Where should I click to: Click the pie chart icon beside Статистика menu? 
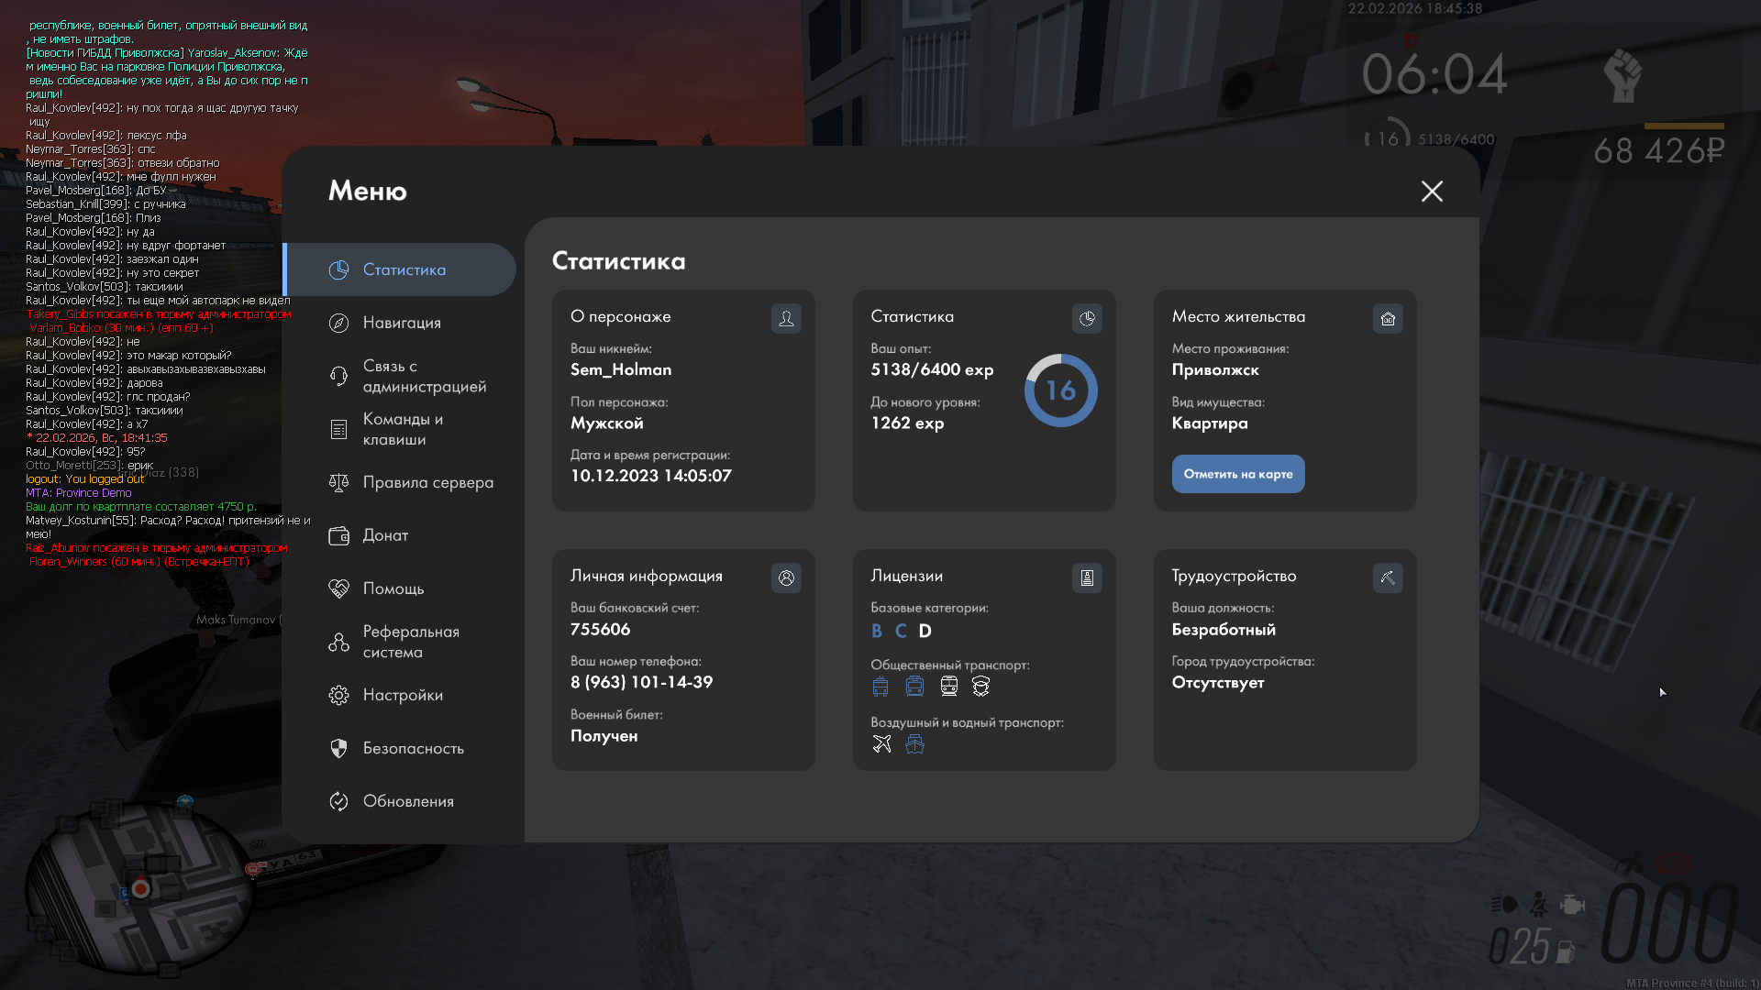click(x=338, y=269)
